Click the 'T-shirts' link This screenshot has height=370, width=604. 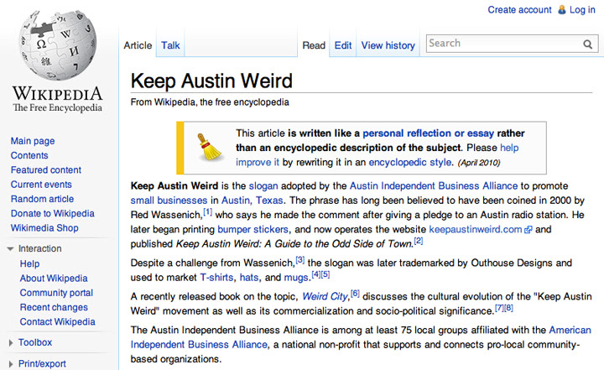pyautogui.click(x=216, y=278)
